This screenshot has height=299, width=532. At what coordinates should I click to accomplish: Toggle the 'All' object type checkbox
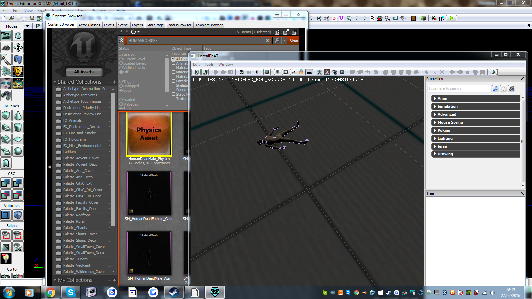pos(173,59)
